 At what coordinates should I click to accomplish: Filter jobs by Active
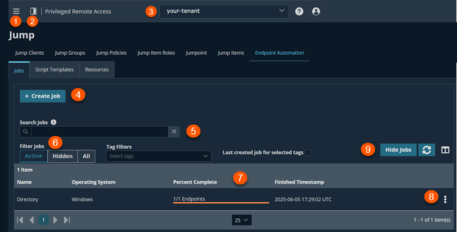pyautogui.click(x=34, y=156)
